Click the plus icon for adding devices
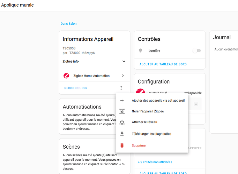The width and height of the screenshot is (238, 174). point(122,101)
